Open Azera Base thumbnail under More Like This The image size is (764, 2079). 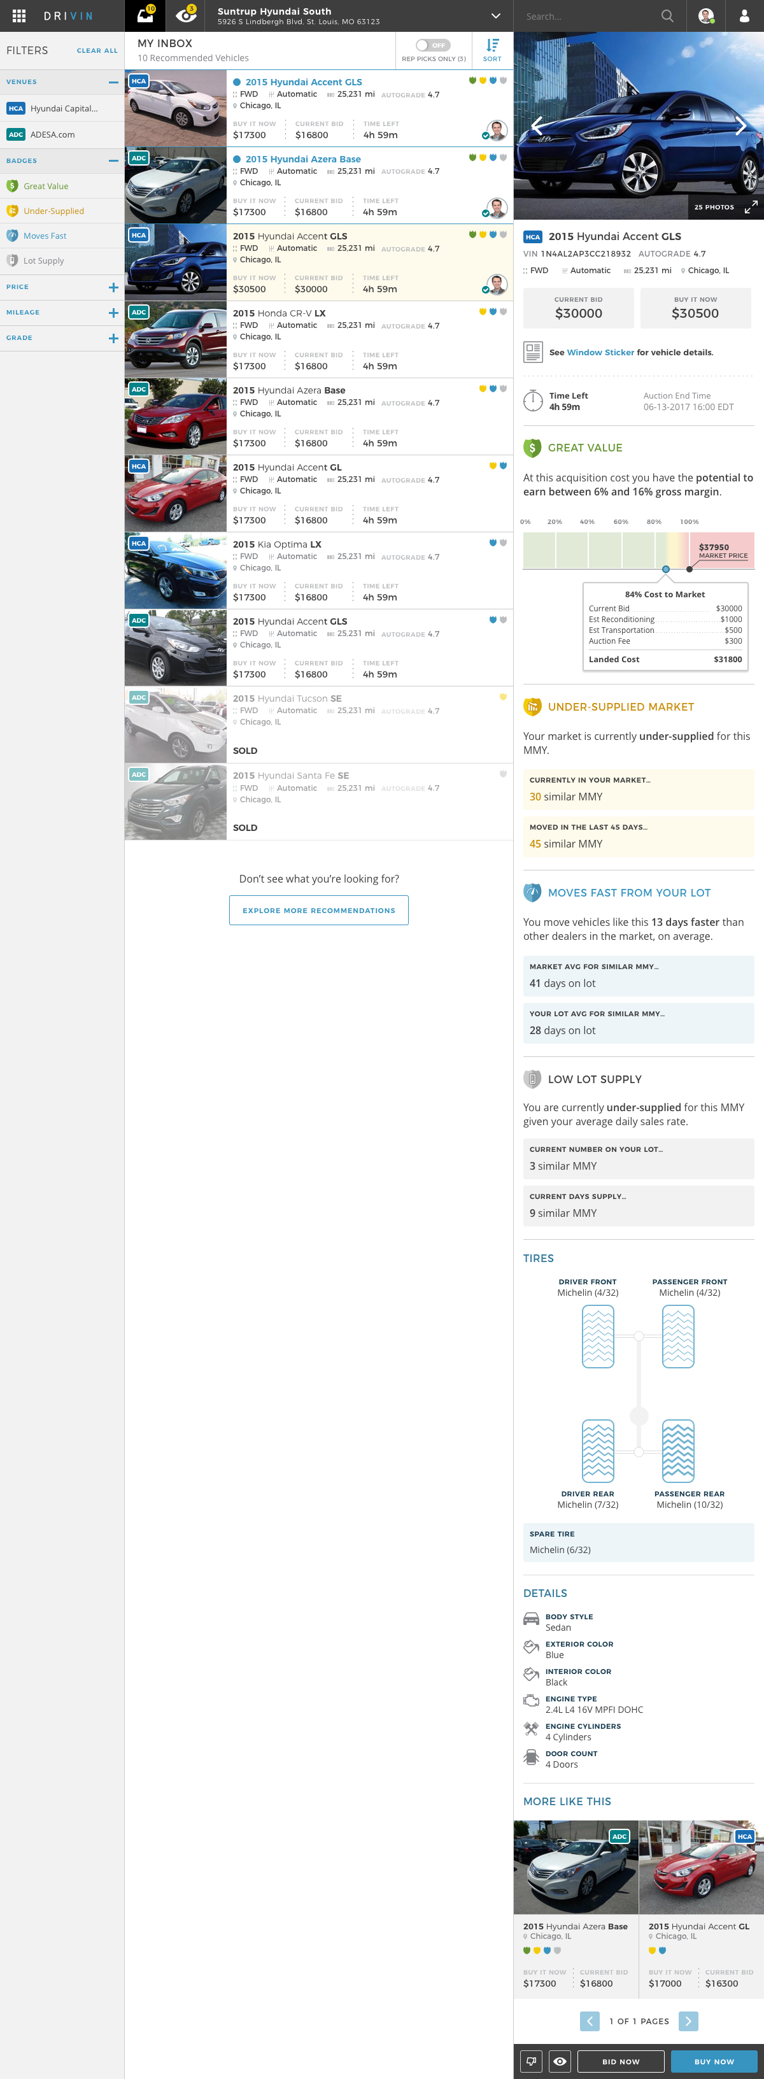click(x=576, y=1868)
